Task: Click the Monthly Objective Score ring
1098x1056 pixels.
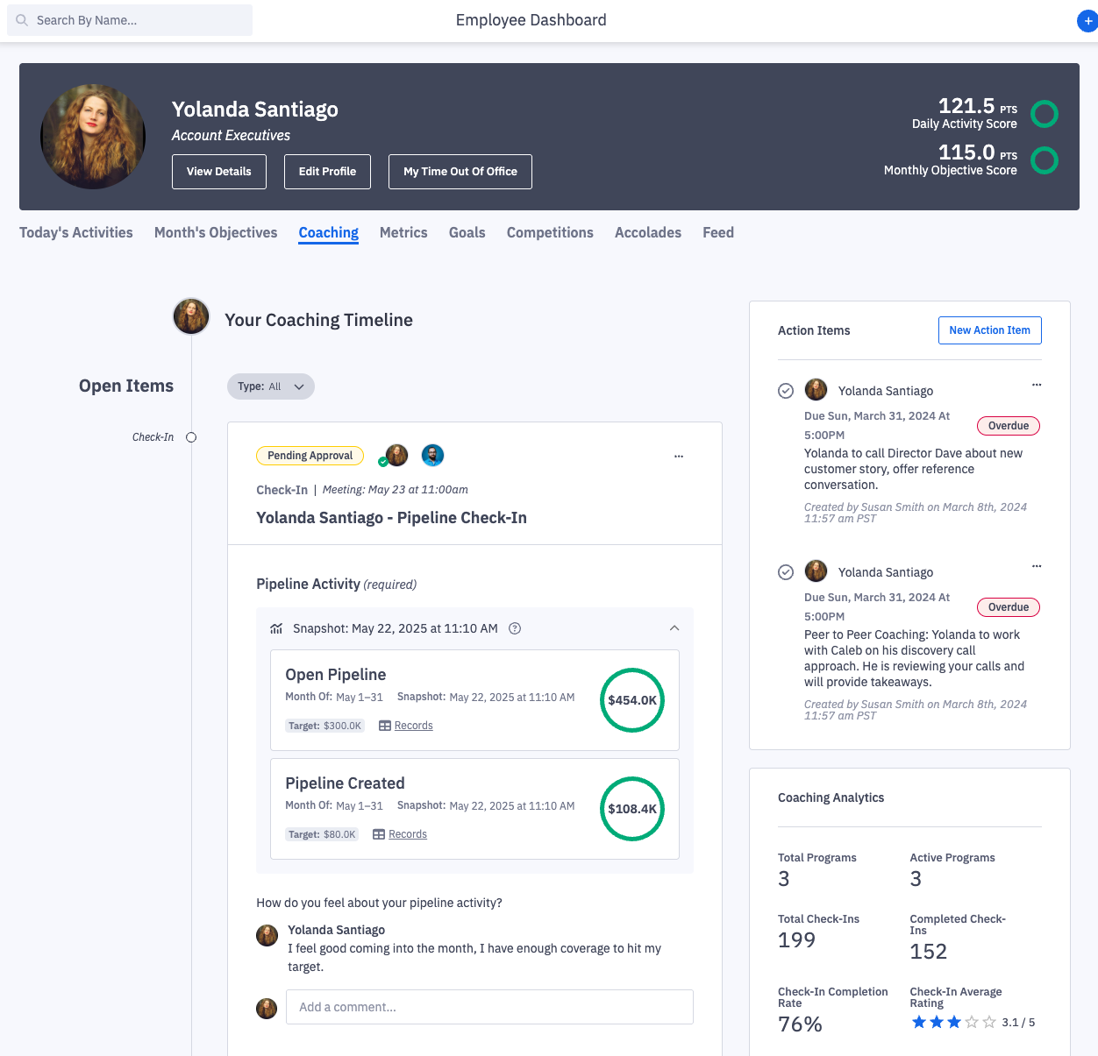Action: click(1044, 160)
